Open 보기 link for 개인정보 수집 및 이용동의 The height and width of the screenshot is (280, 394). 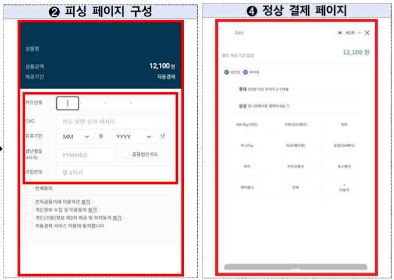coord(92,210)
